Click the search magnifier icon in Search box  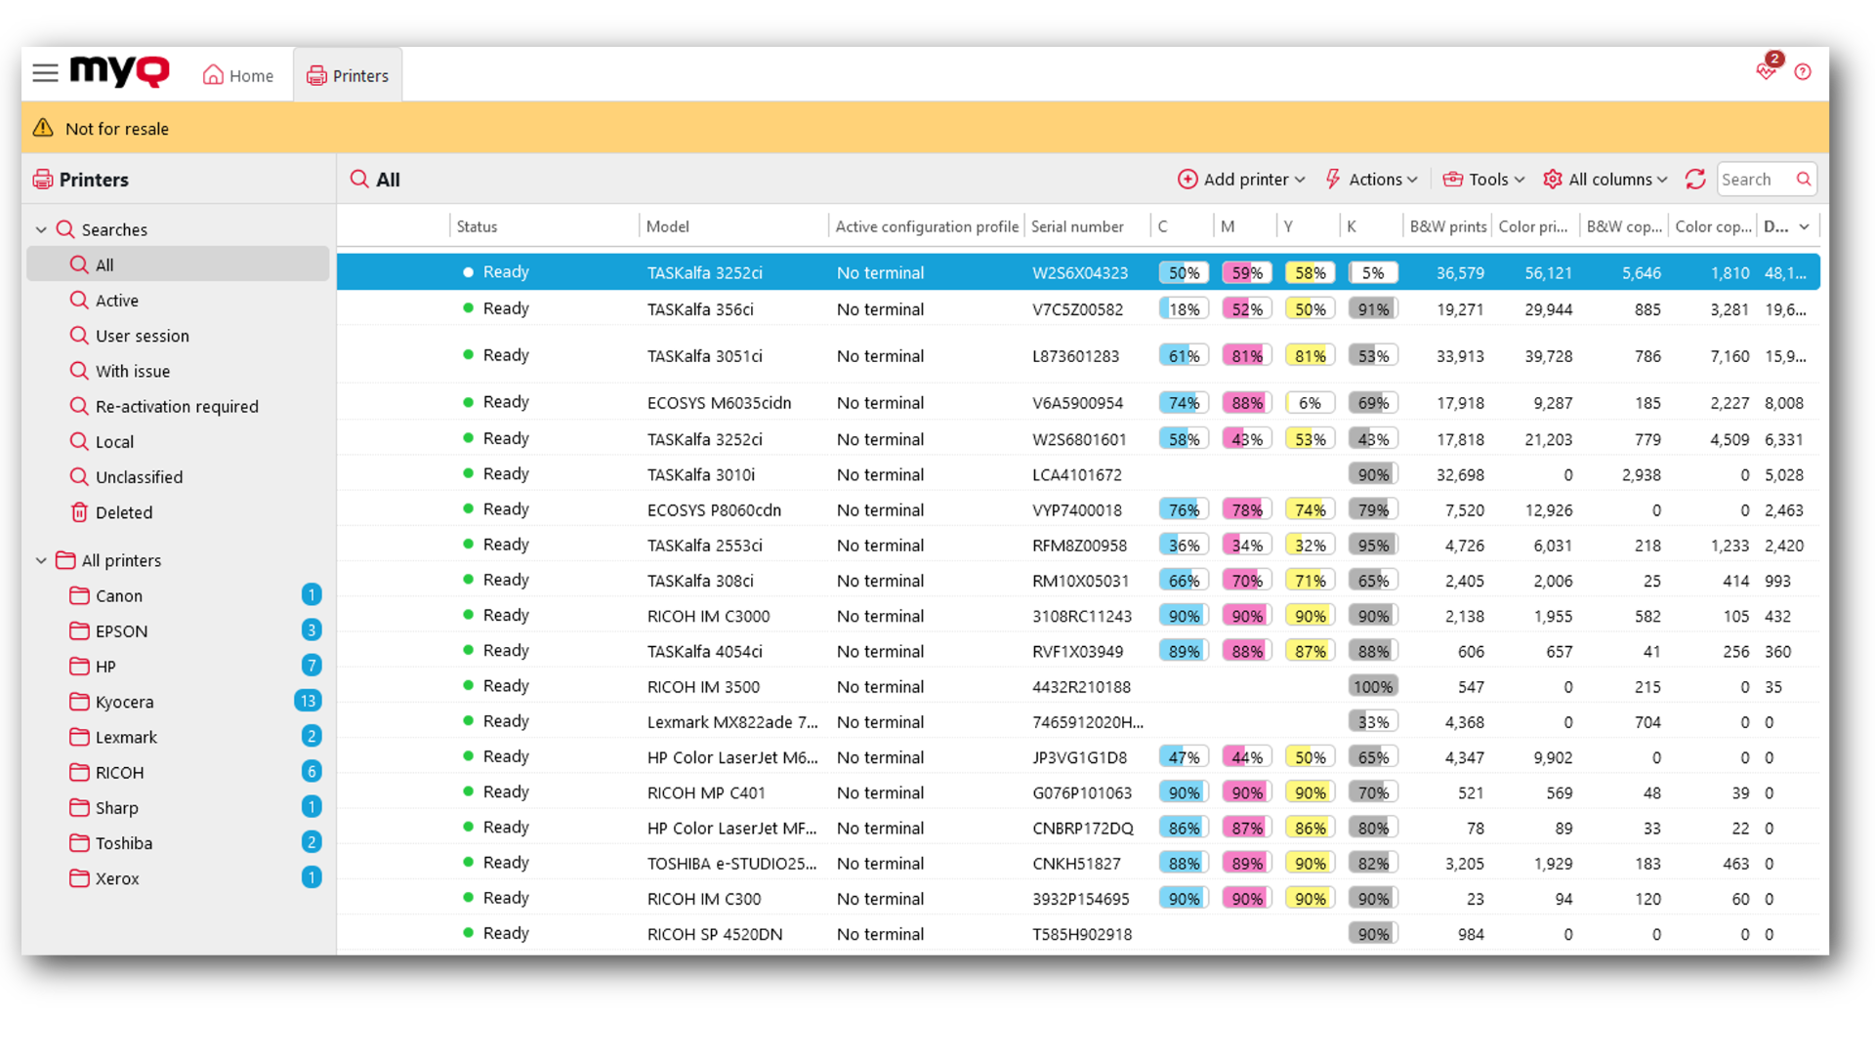point(1804,180)
